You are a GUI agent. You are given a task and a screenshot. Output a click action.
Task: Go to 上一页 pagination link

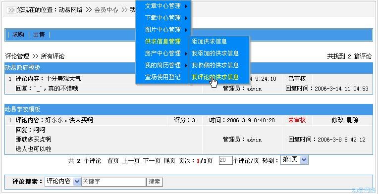pyautogui.click(x=131, y=161)
